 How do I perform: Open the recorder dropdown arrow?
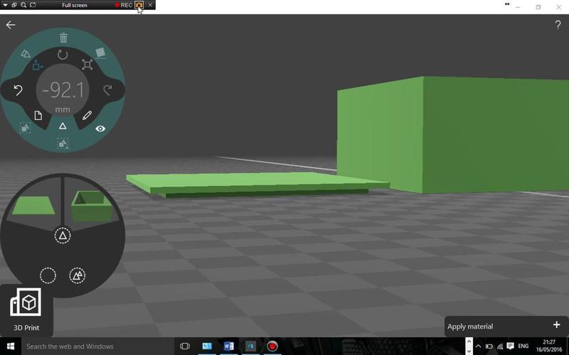point(5,5)
